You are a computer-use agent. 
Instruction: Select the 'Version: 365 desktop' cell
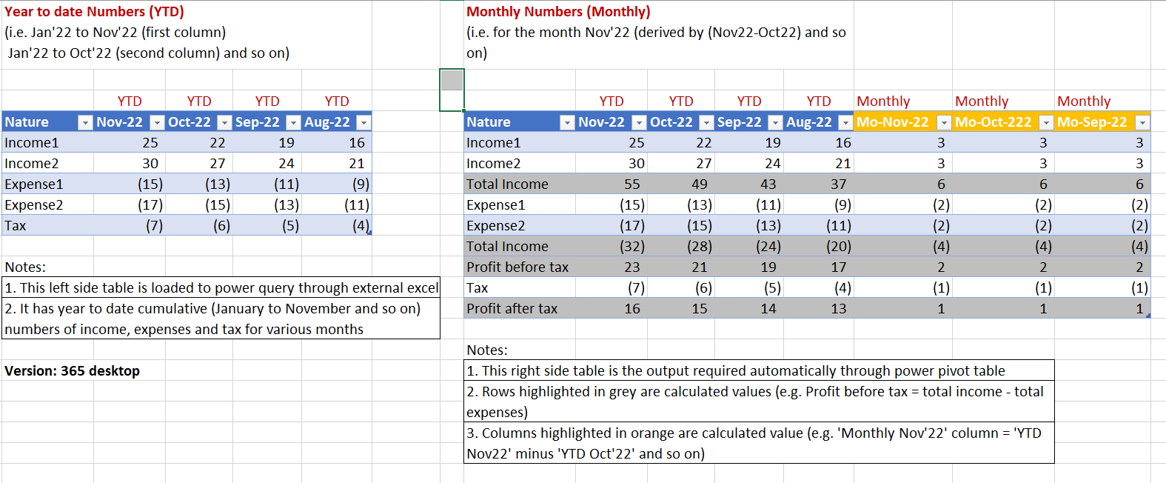tap(72, 371)
